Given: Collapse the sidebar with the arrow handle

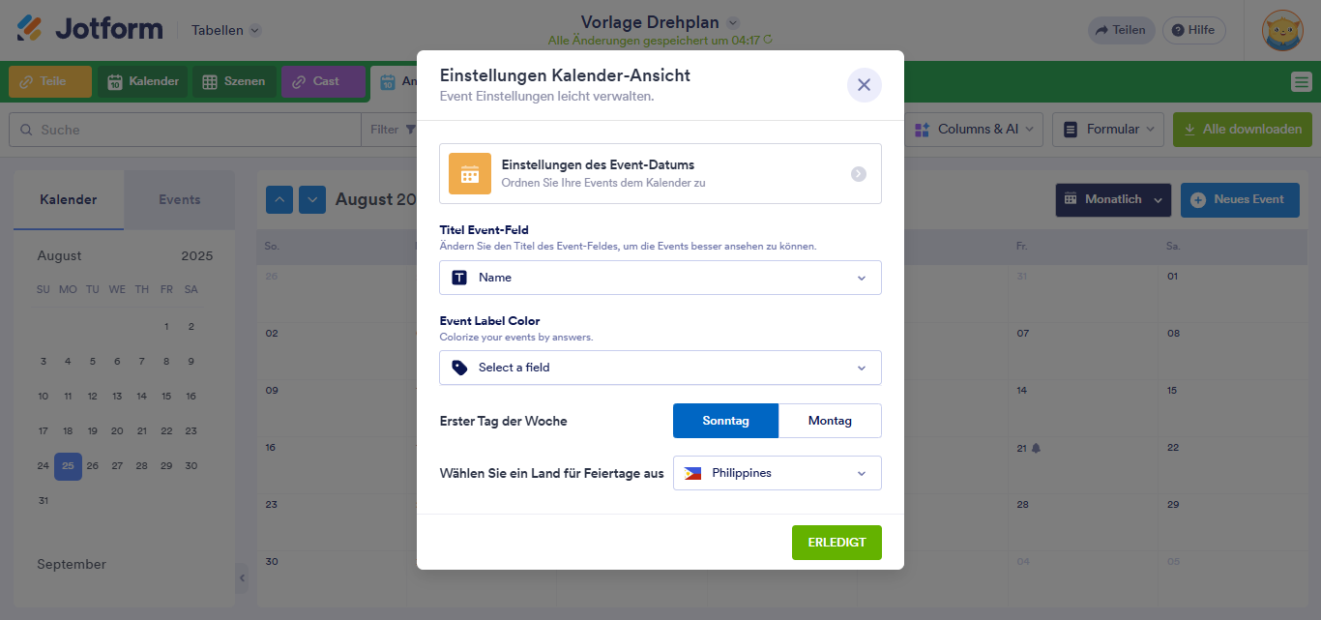Looking at the screenshot, I should coord(242,578).
